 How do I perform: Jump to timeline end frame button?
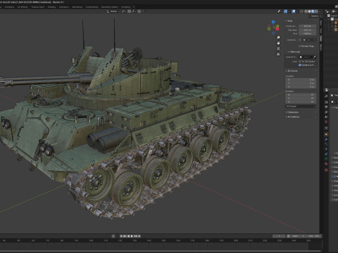(139, 236)
